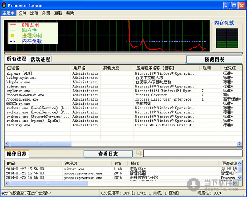
Task: Click the log horizontal scrollbar thumb
Action: [x=49, y=183]
